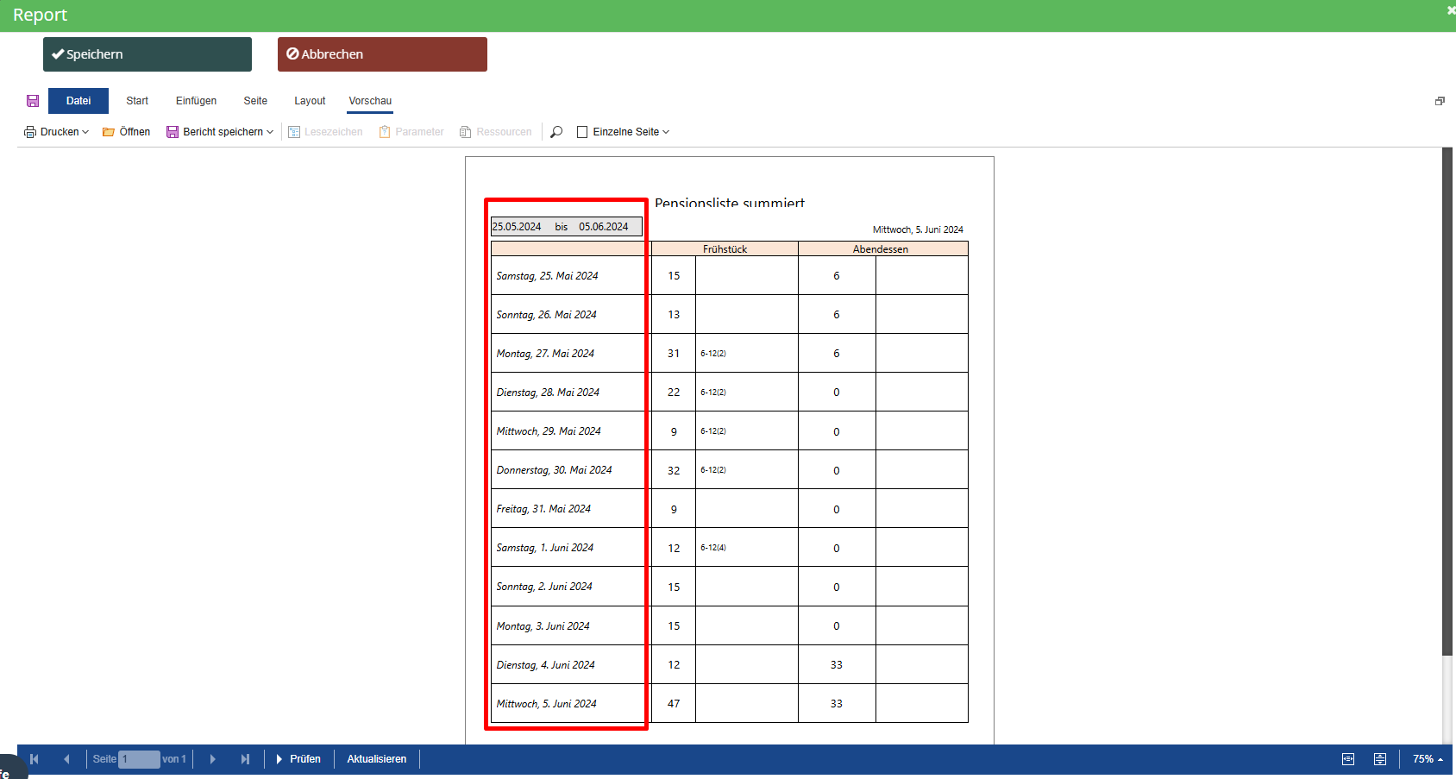The image size is (1456, 779).
Task: Click the date Mittwoch, 5. Juni 2024 at top right
Action: click(x=918, y=229)
